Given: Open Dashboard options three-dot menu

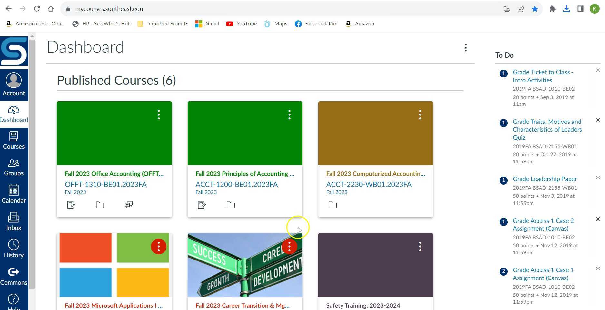Looking at the screenshot, I should pyautogui.click(x=465, y=48).
